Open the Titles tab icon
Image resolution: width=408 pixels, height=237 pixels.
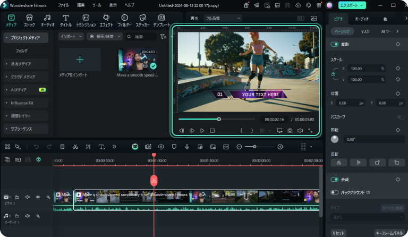[65, 18]
